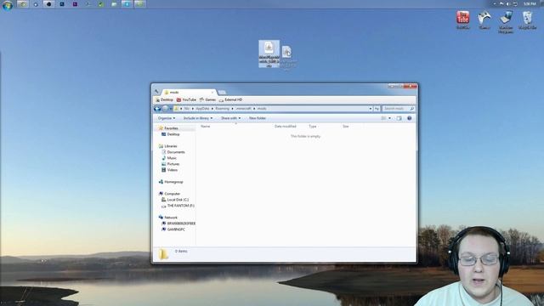544x306 pixels.
Task: Click Roaming in the address path
Action: 222,109
